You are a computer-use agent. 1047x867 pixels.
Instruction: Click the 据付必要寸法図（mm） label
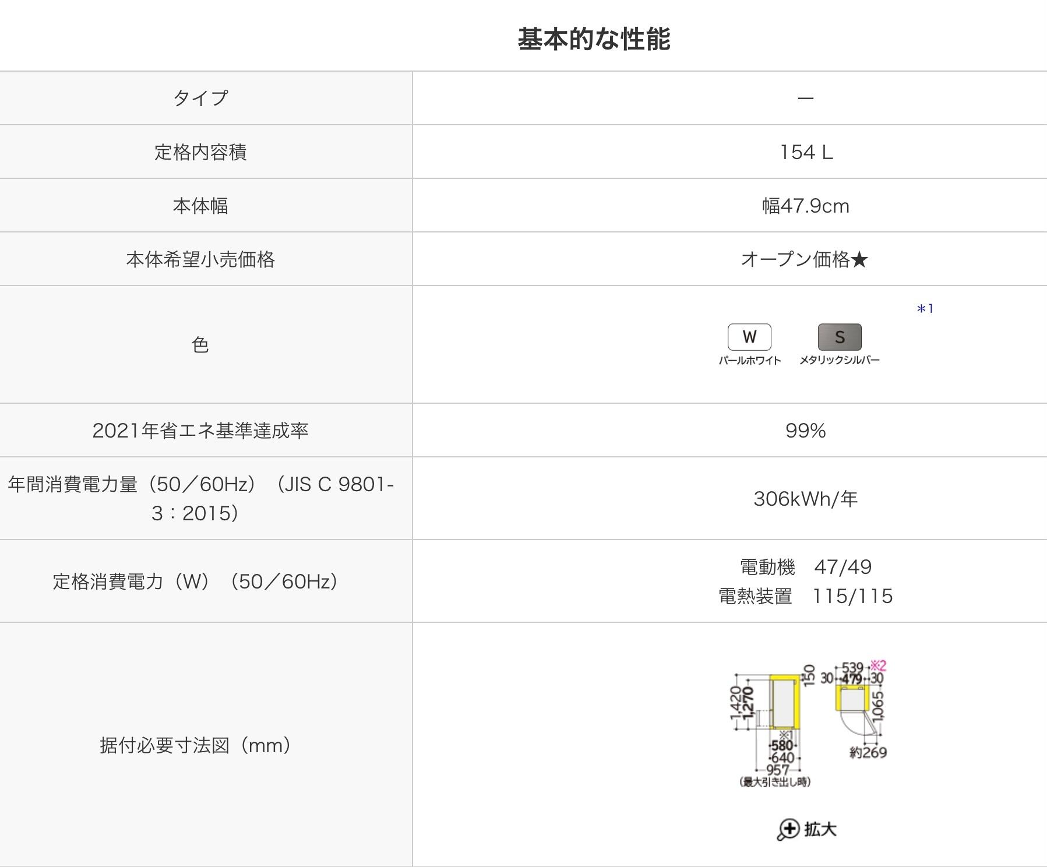pyautogui.click(x=196, y=745)
